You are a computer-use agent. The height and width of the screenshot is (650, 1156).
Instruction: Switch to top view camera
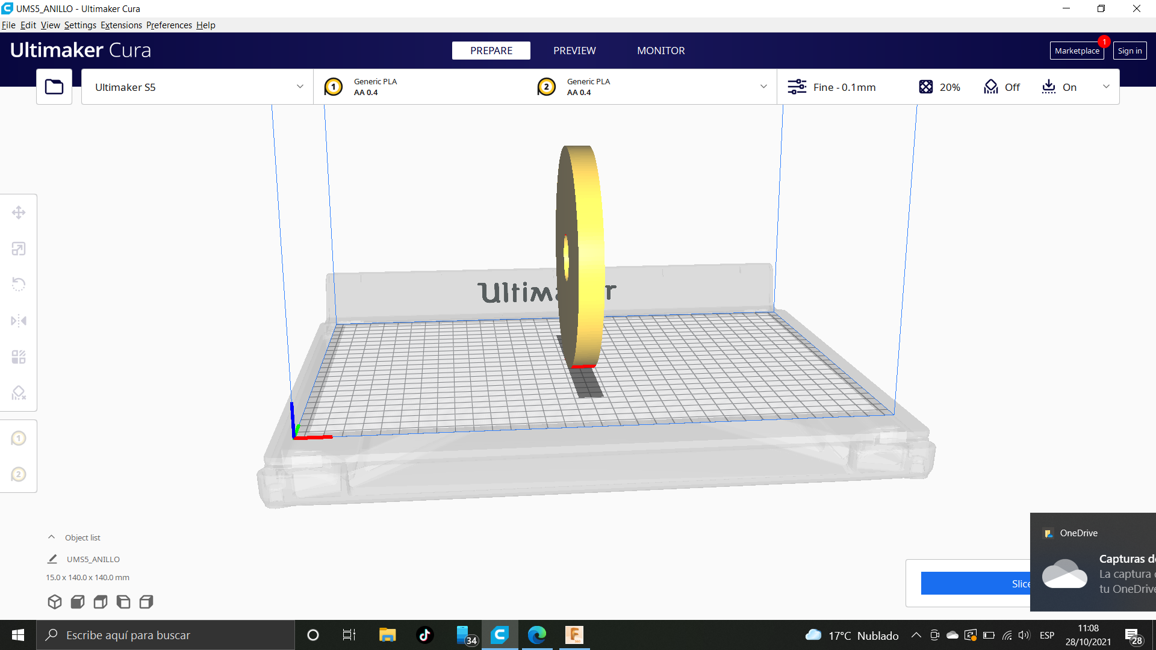coord(101,602)
